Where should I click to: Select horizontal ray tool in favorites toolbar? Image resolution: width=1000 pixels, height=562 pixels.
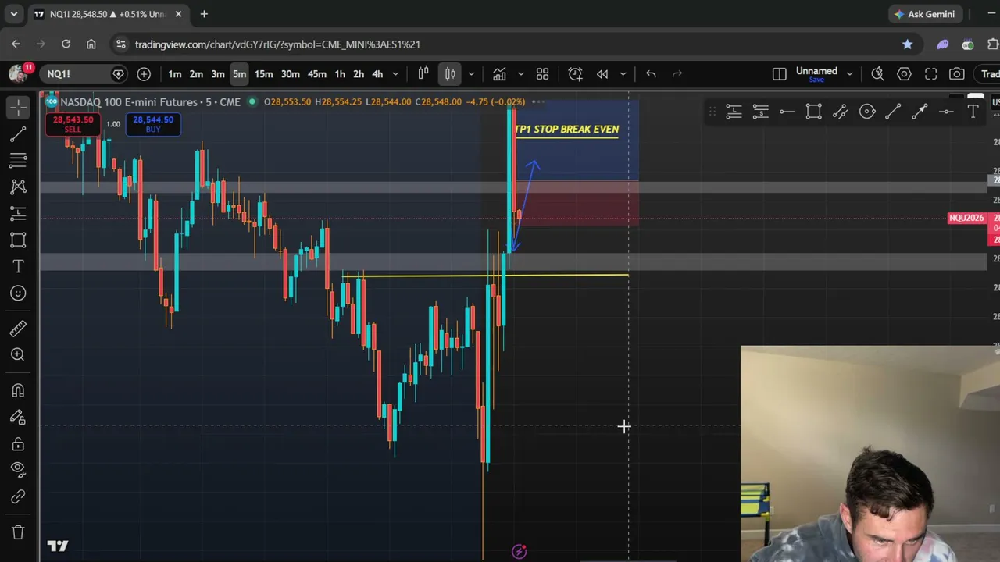coord(787,112)
